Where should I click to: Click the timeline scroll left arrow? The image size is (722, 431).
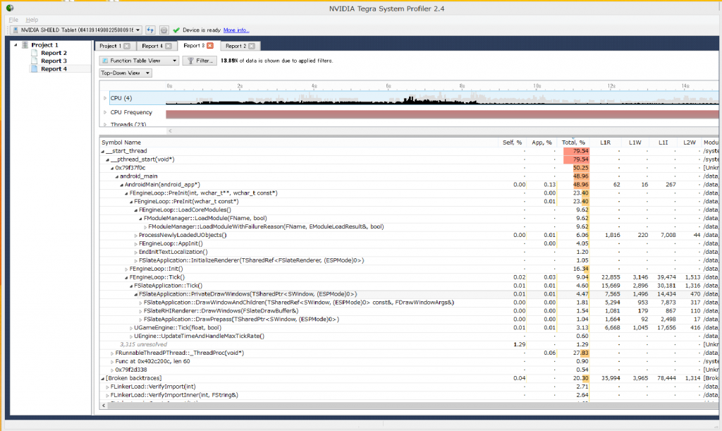pyautogui.click(x=170, y=130)
